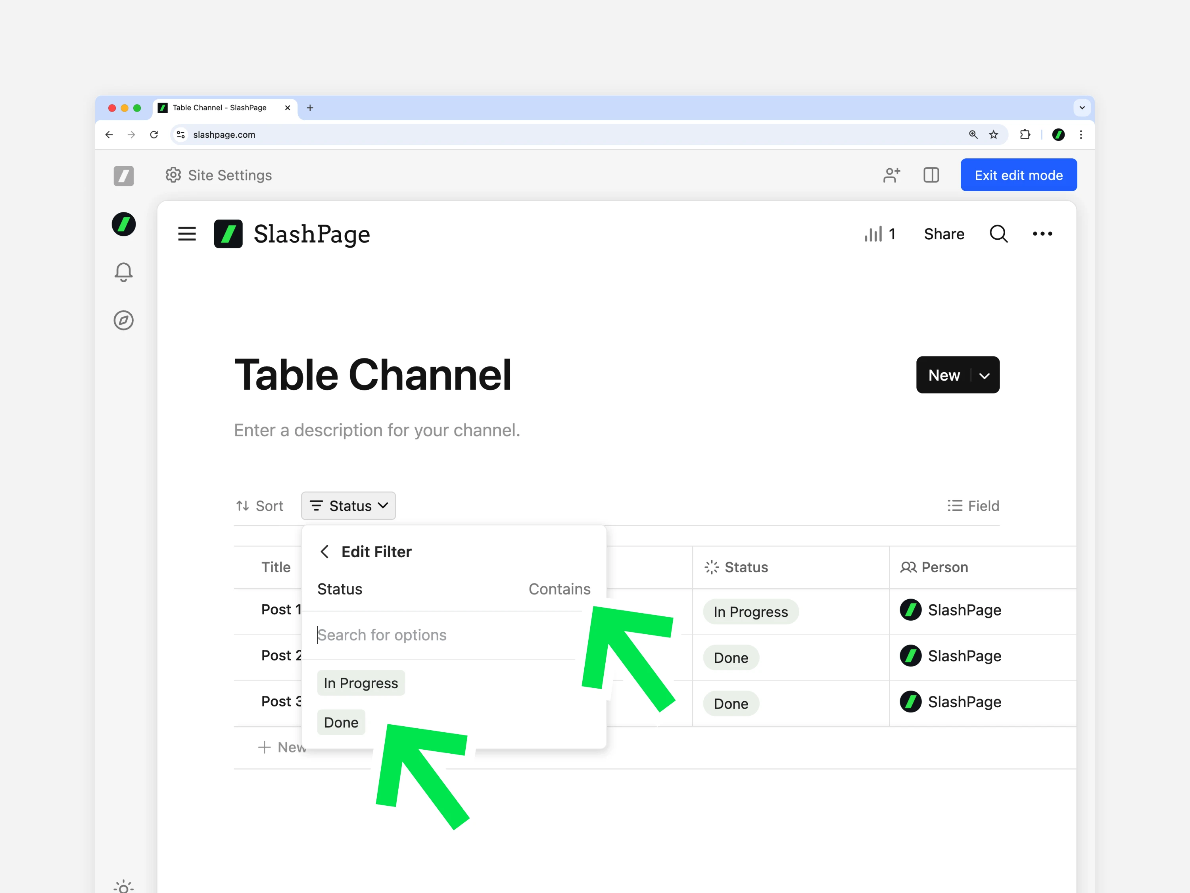Go forward in the browser
The width and height of the screenshot is (1190, 893).
pyautogui.click(x=131, y=135)
